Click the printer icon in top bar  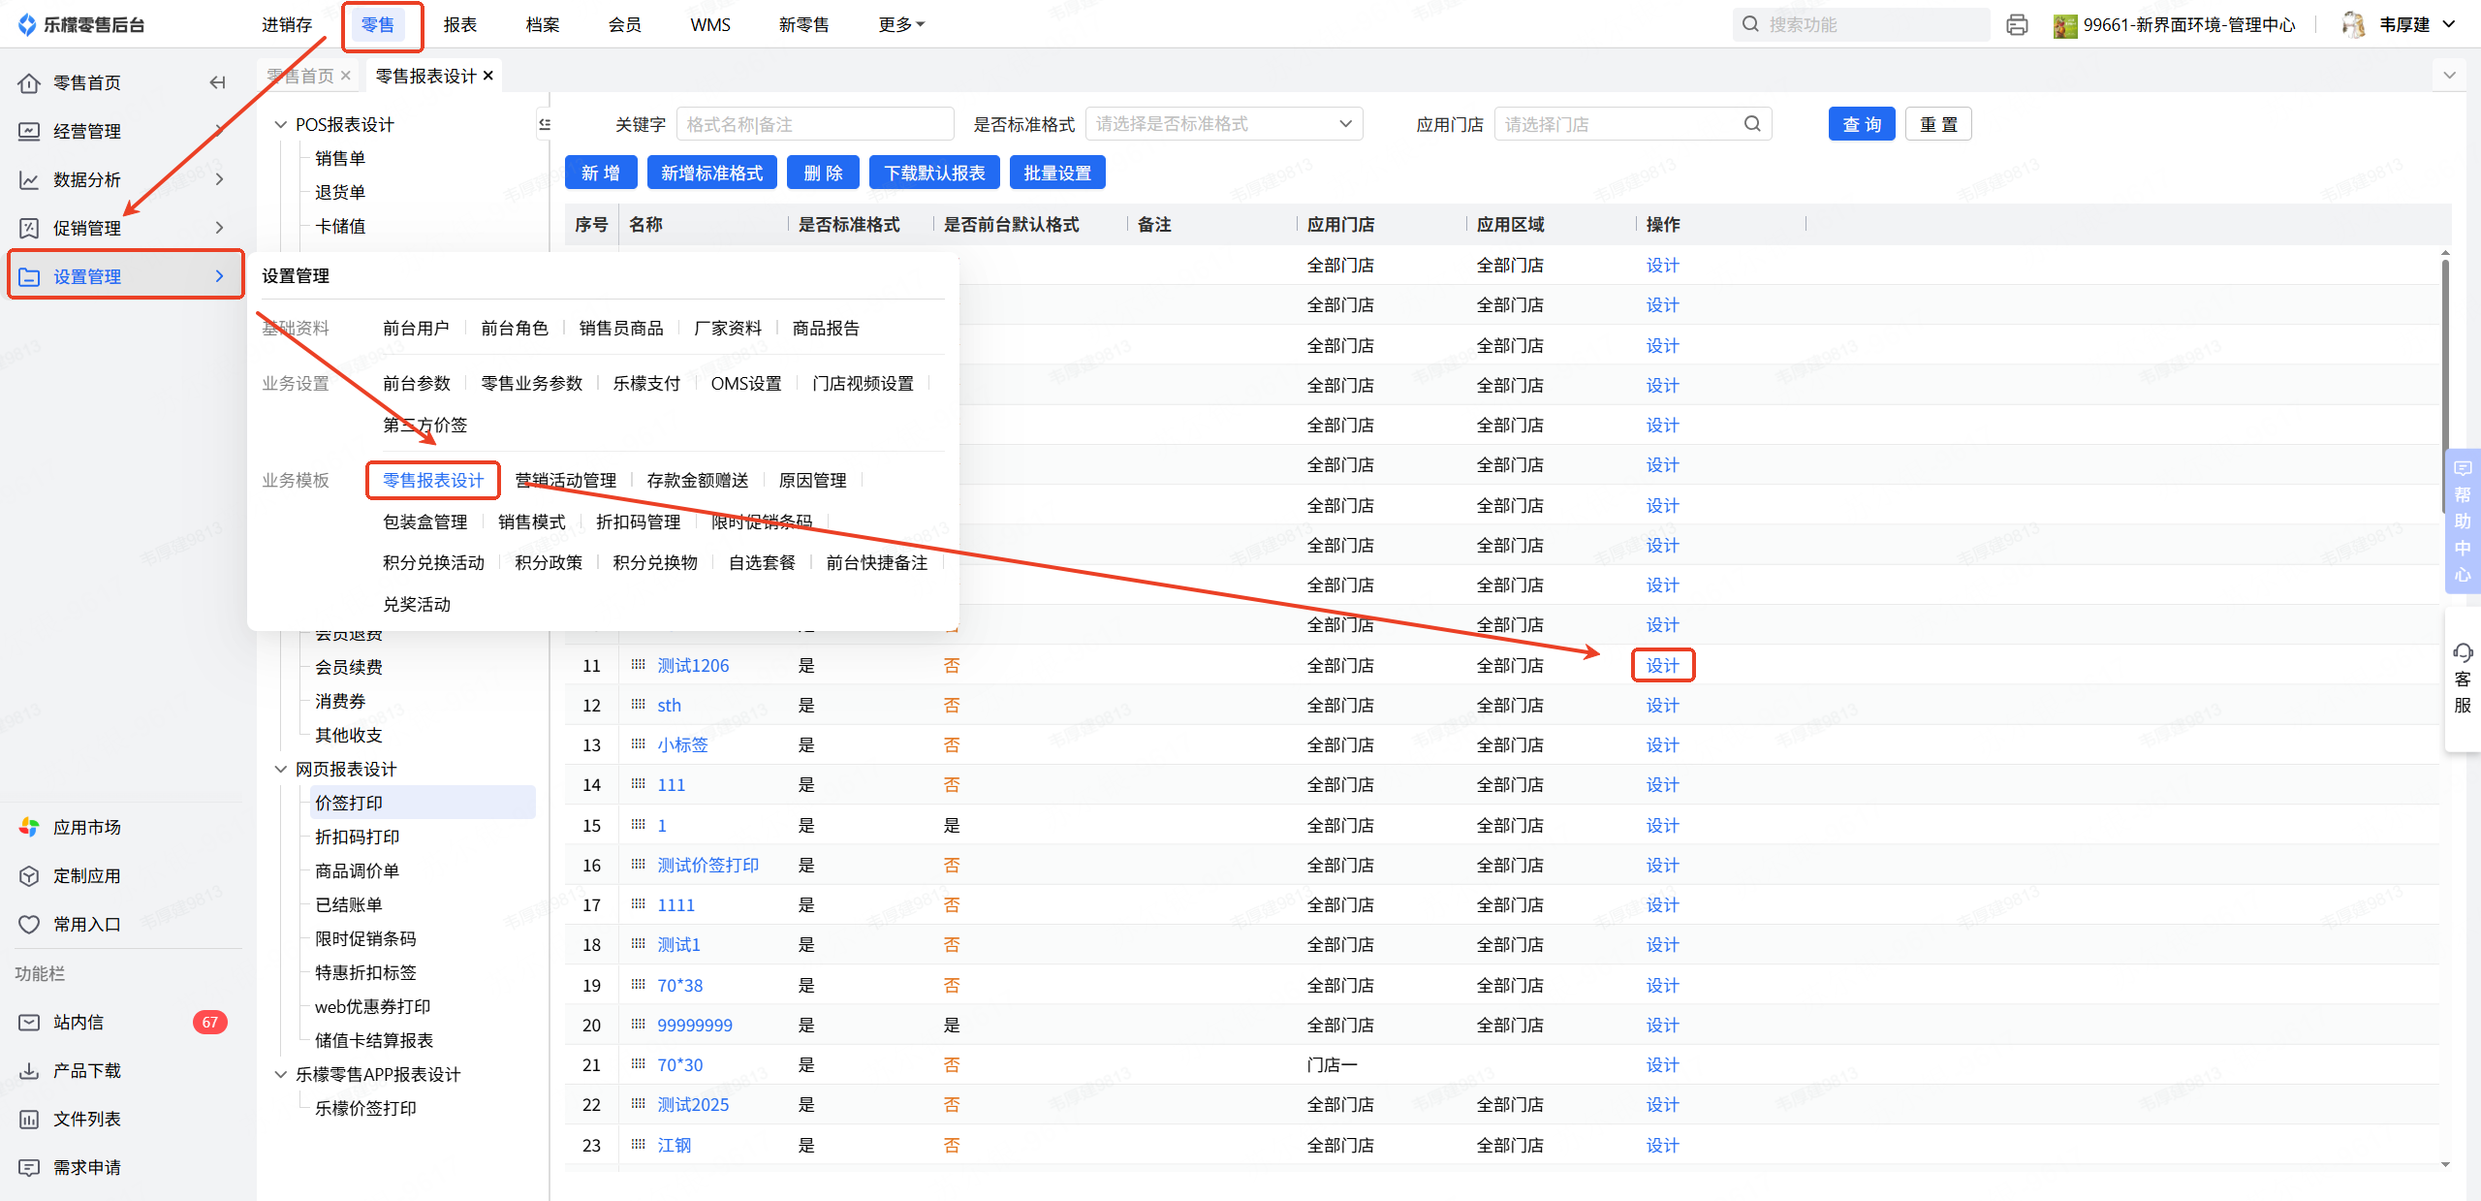click(x=2017, y=25)
